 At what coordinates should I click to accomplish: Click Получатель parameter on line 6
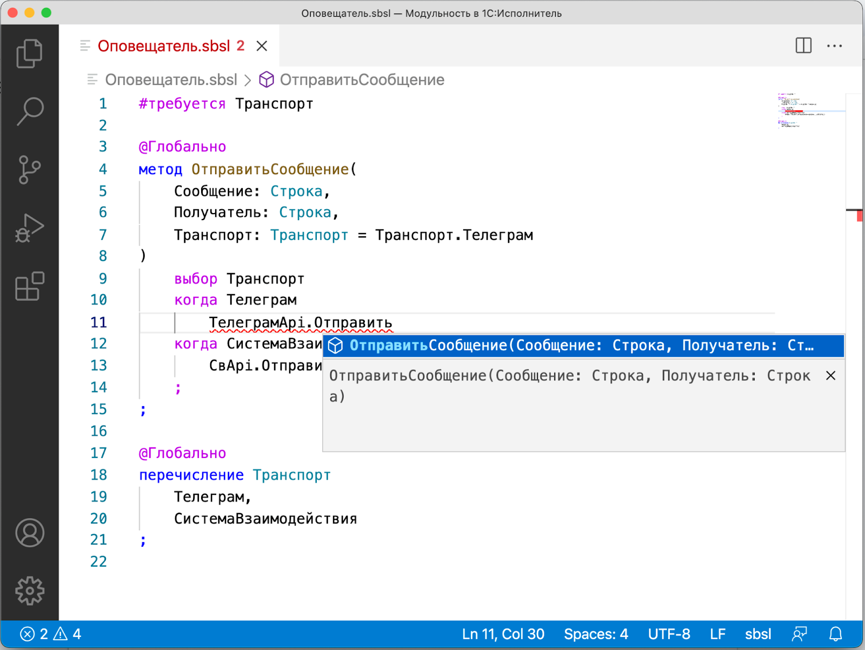[217, 213]
